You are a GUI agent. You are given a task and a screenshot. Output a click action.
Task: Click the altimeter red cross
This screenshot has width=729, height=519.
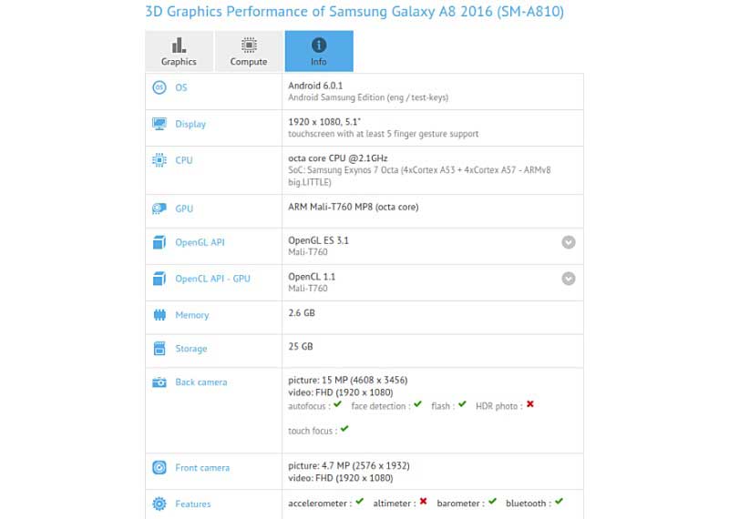pos(423,502)
